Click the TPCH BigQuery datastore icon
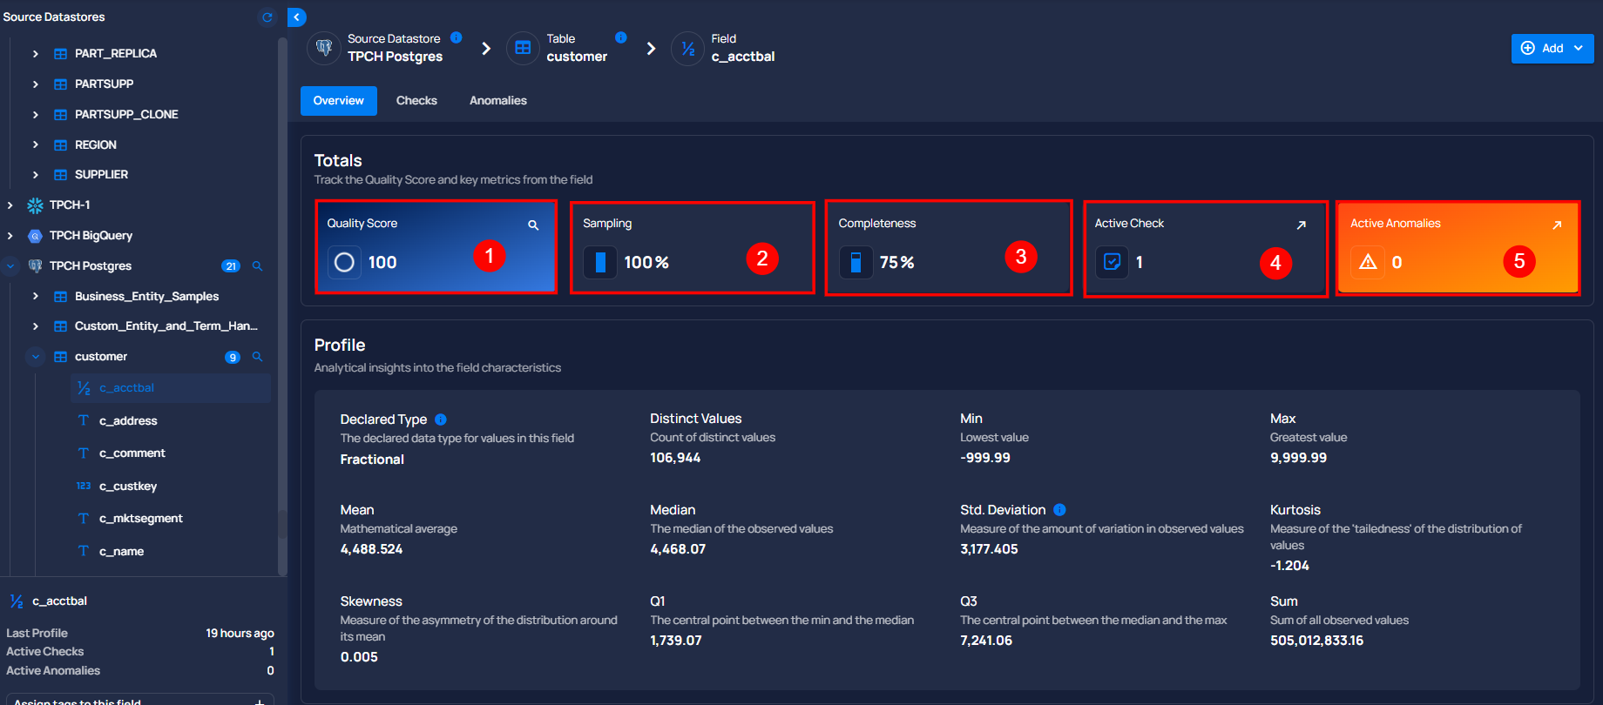This screenshot has height=705, width=1603. click(35, 236)
